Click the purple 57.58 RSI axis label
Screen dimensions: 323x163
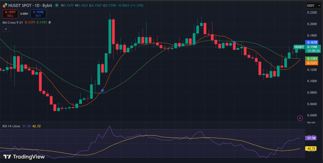point(311,138)
